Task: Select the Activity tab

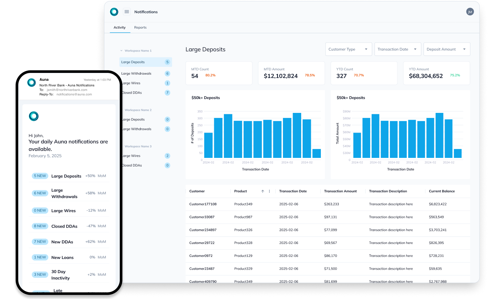Action: coord(119,28)
